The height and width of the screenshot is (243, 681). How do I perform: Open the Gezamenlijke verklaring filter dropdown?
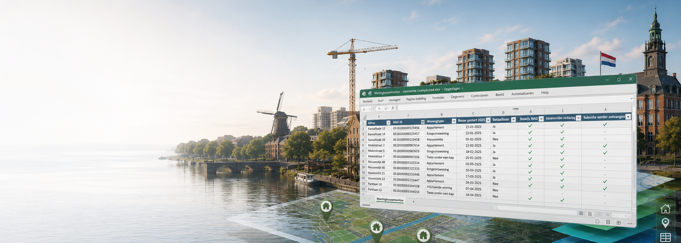pos(579,118)
